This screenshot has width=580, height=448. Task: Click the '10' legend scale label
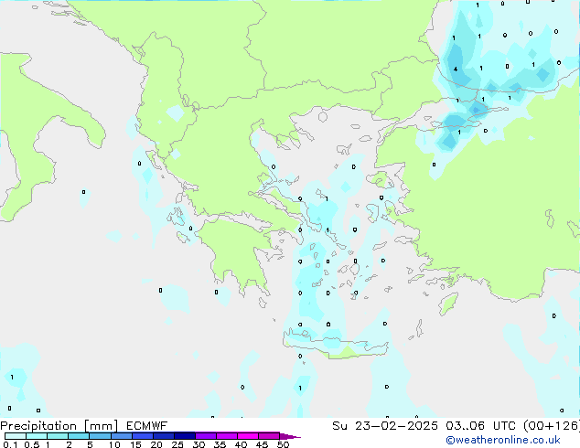114,444
